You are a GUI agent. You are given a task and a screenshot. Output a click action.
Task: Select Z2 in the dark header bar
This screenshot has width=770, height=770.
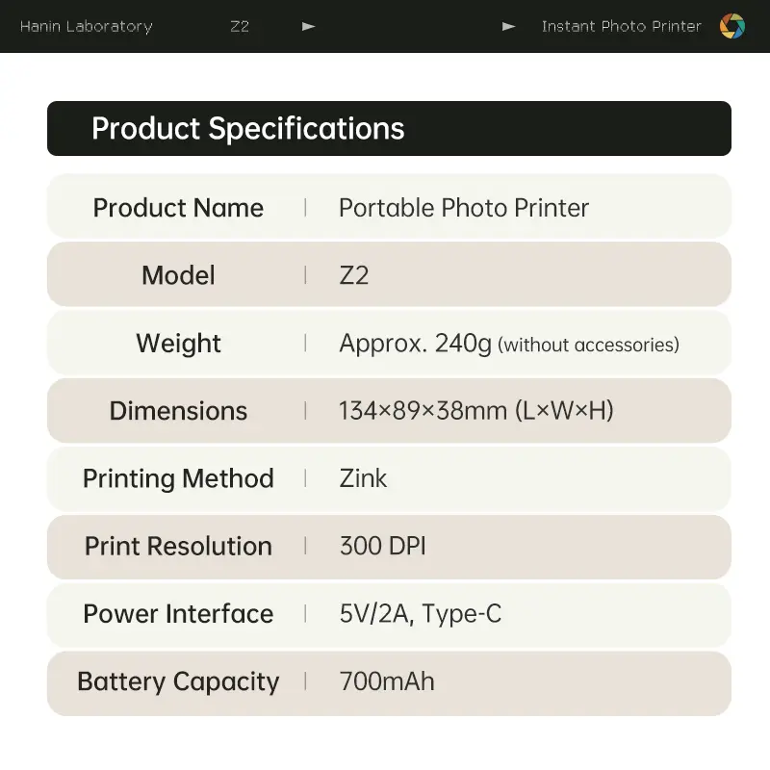coord(240,27)
